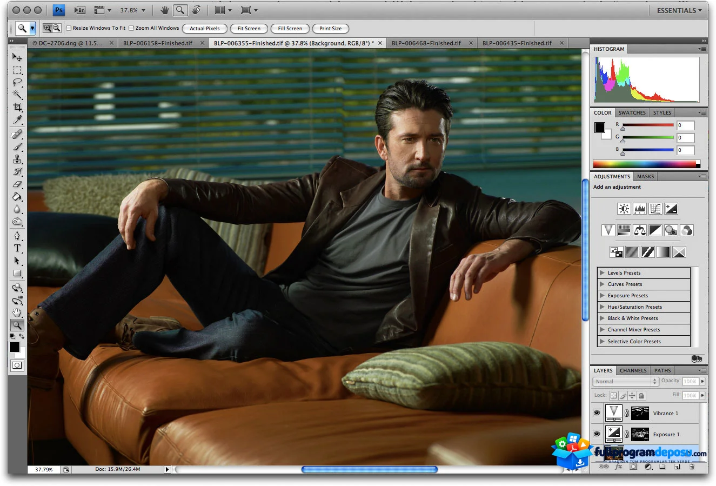Image resolution: width=716 pixels, height=486 pixels.
Task: Launch Adobe Bridge from the application bar
Action: pos(79,10)
